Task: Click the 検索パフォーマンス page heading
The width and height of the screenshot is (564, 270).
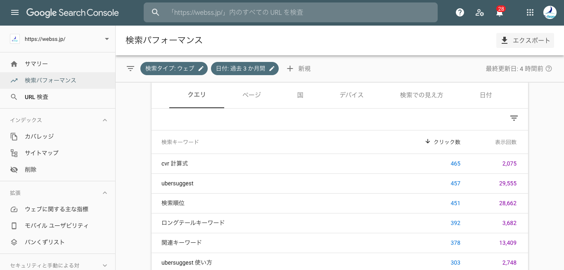Action: (164, 40)
